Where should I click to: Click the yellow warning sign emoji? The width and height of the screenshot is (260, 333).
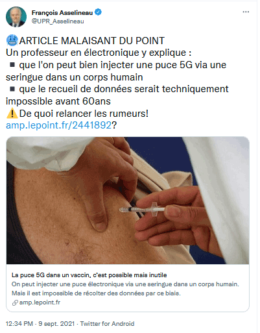tap(12, 114)
